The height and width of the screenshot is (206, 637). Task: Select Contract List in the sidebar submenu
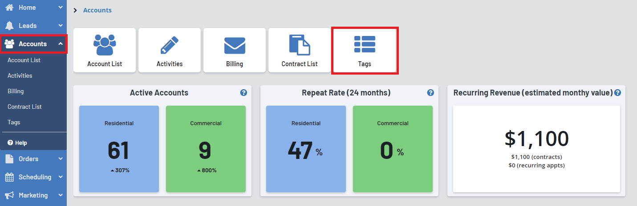click(24, 107)
